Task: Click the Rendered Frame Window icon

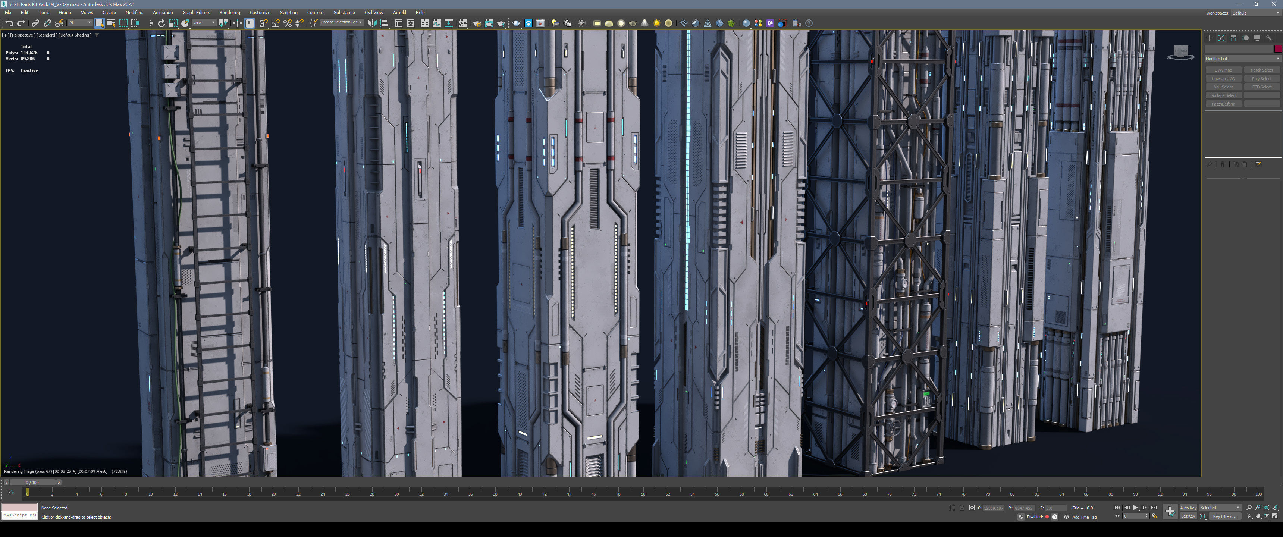Action: [489, 23]
